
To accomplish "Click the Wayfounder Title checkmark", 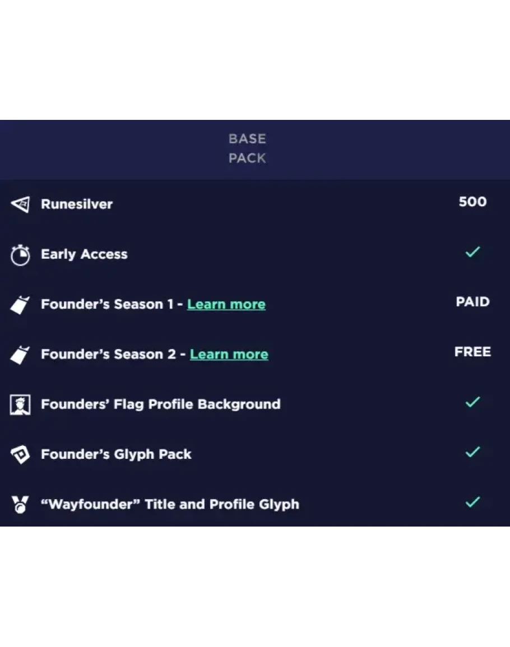I will click(x=472, y=502).
